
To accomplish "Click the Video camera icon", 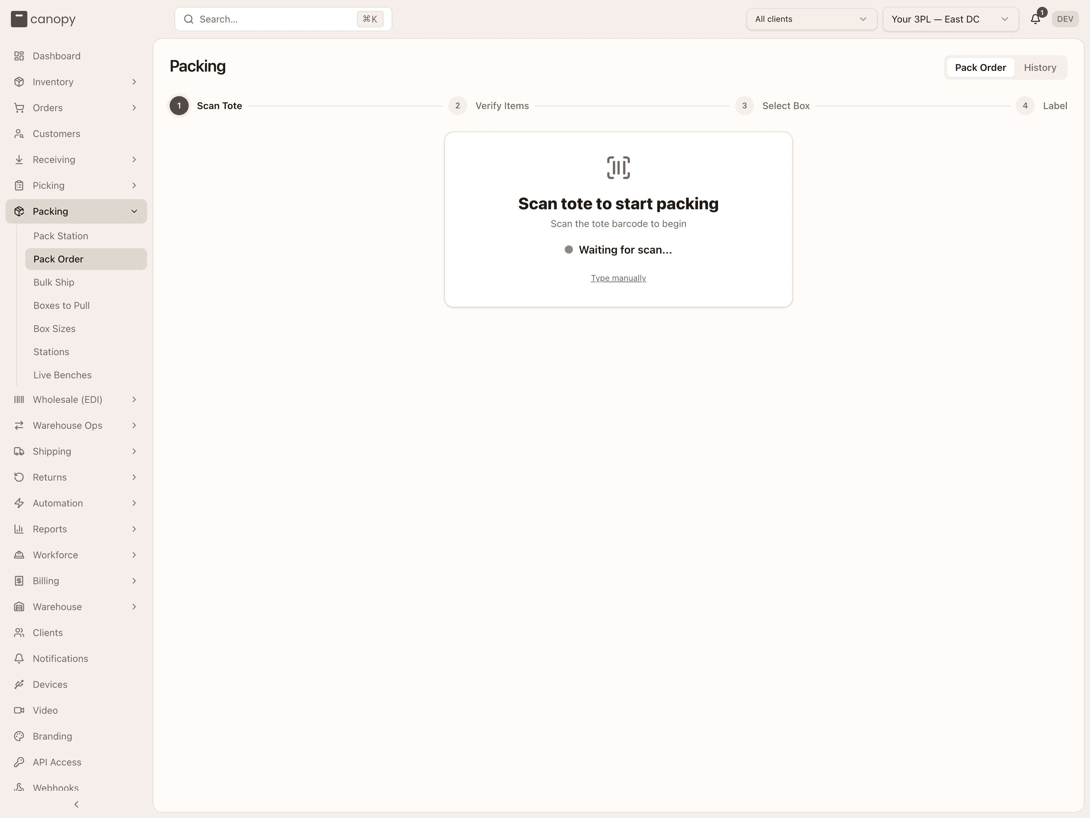I will pyautogui.click(x=19, y=710).
